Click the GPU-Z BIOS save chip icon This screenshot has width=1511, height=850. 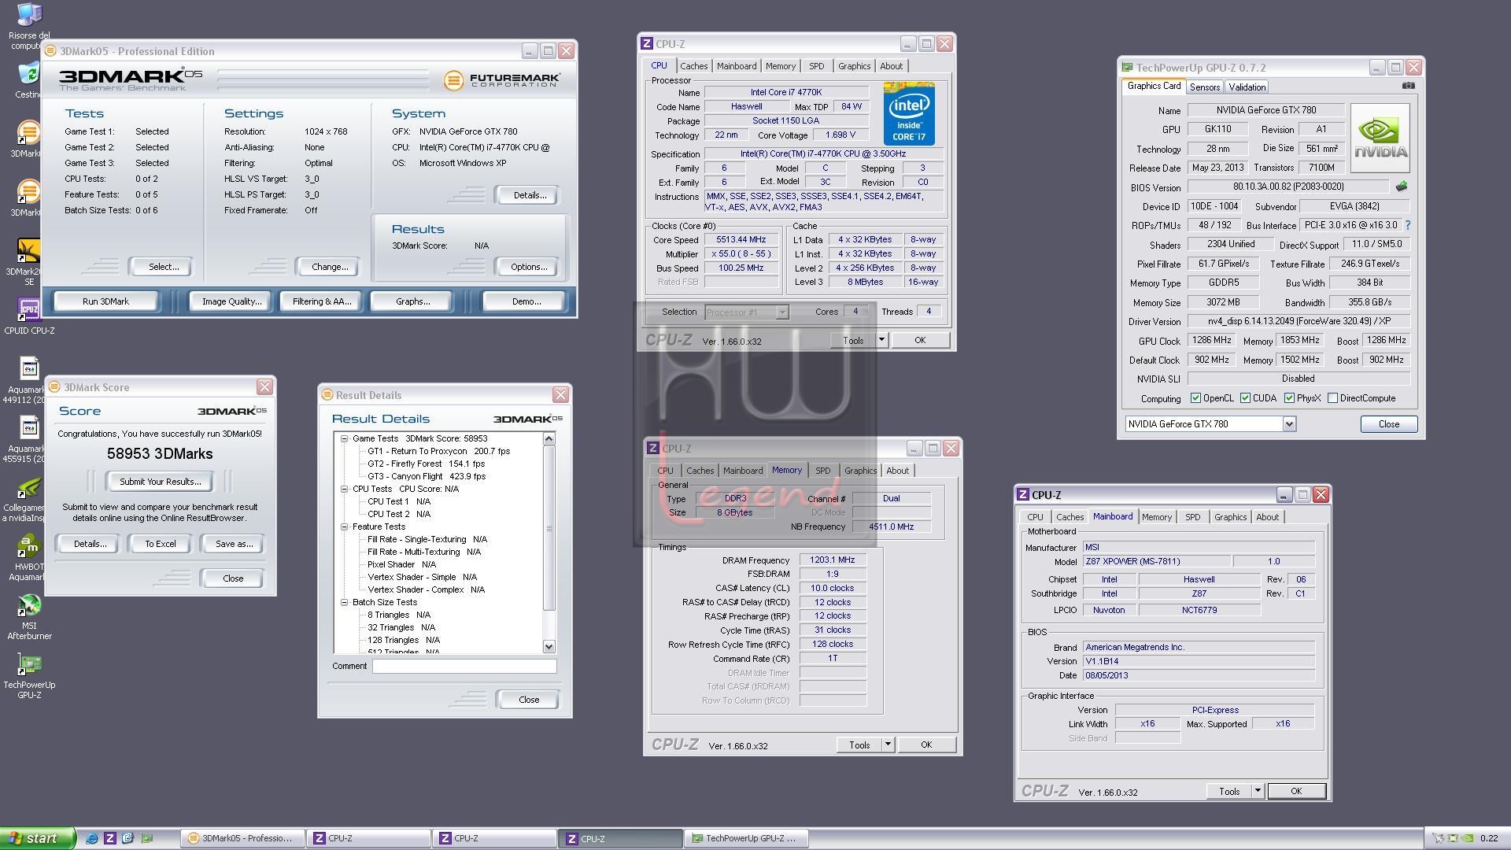[1401, 187]
